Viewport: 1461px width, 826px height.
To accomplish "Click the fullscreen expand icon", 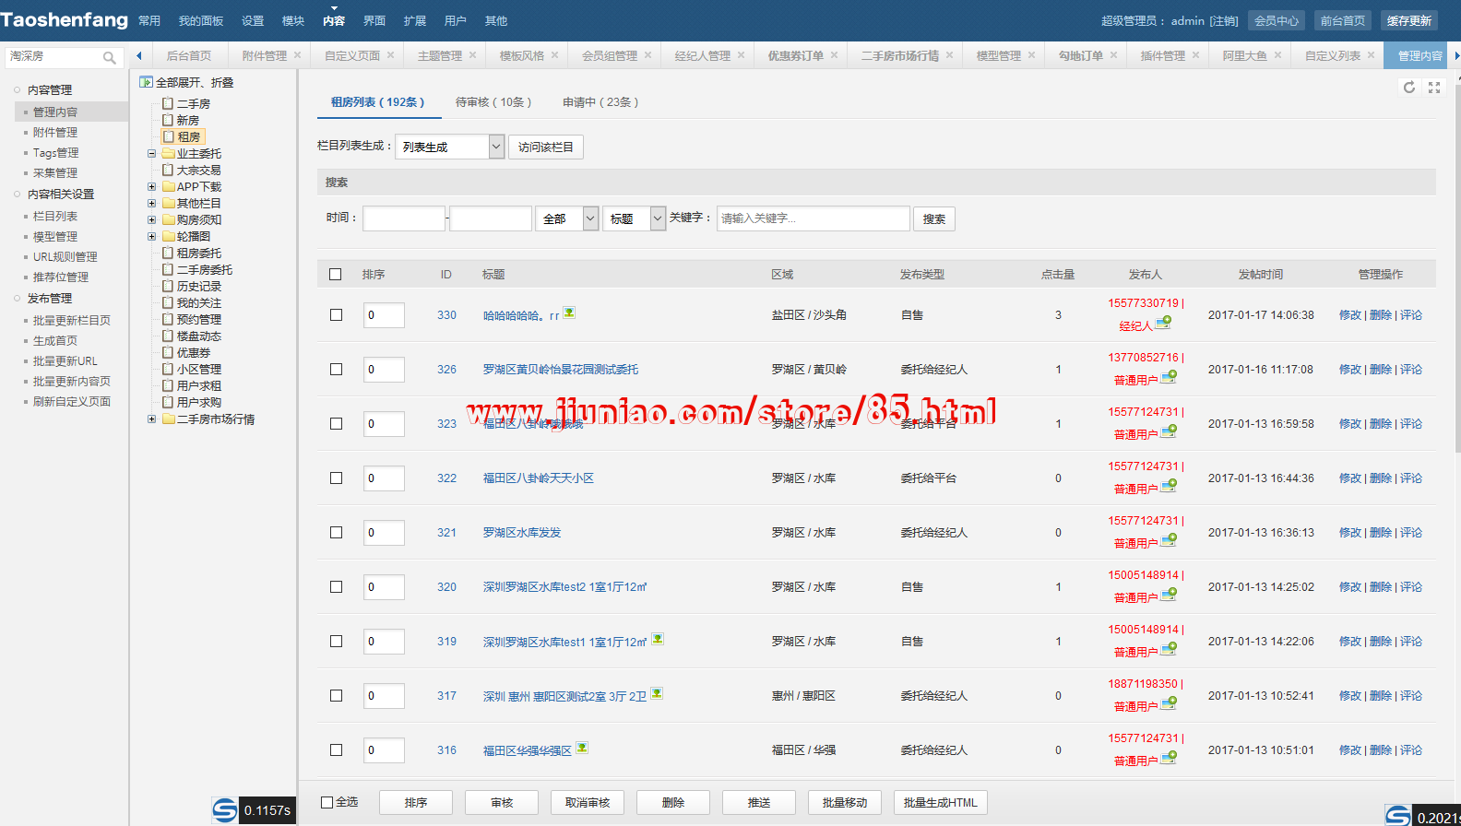I will click(x=1433, y=88).
